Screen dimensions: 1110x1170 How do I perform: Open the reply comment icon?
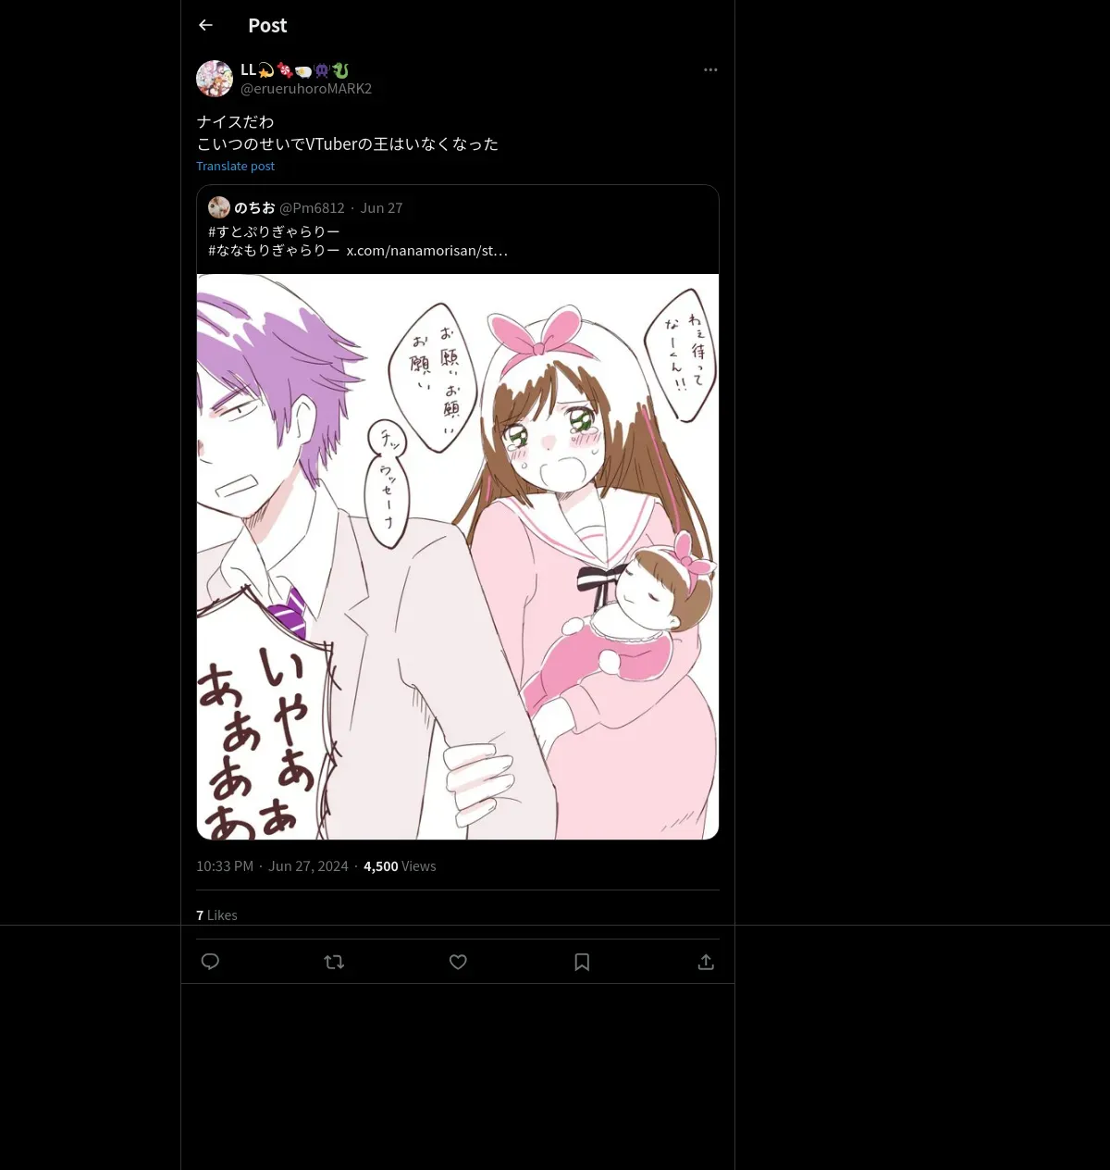click(x=210, y=962)
